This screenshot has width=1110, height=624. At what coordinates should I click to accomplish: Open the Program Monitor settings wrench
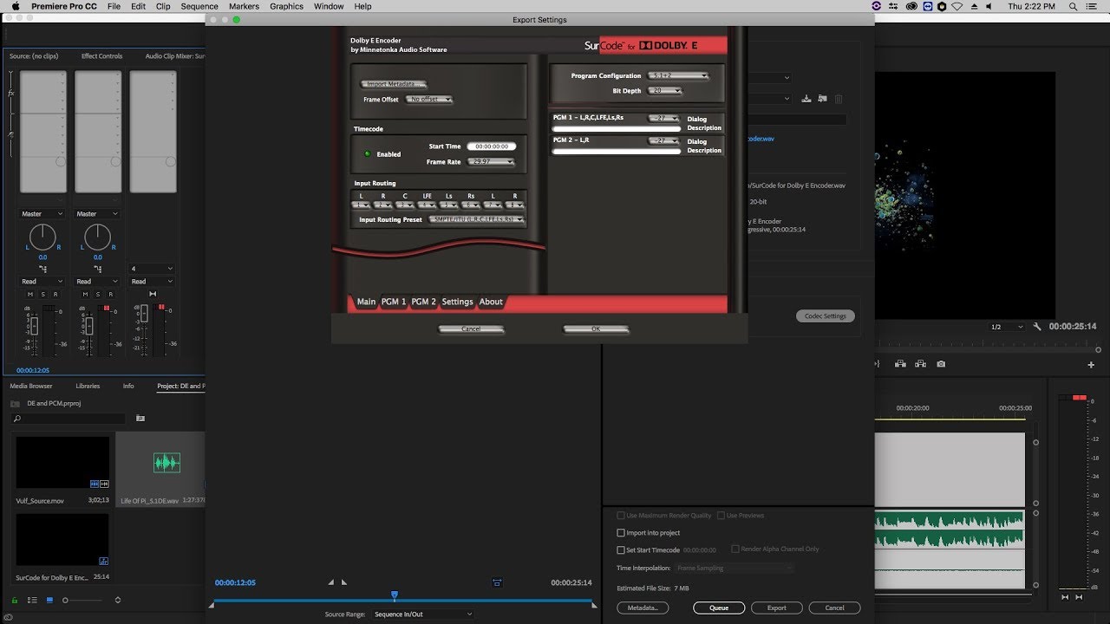(1037, 327)
